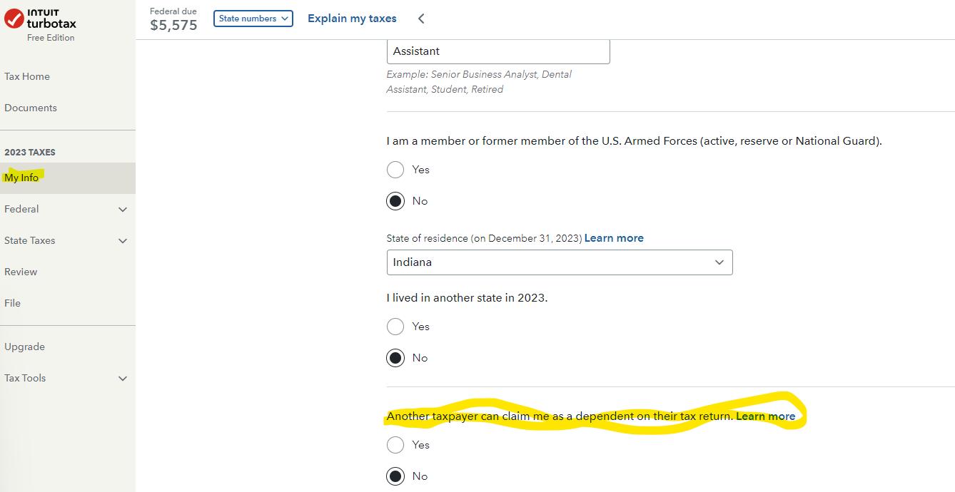Select No for claimed as a dependent
Viewport: 955px width, 492px height.
[x=395, y=476]
